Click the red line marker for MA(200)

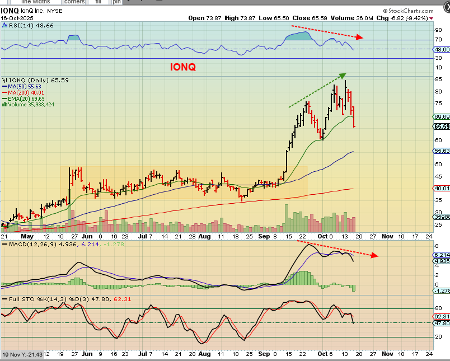coord(5,92)
